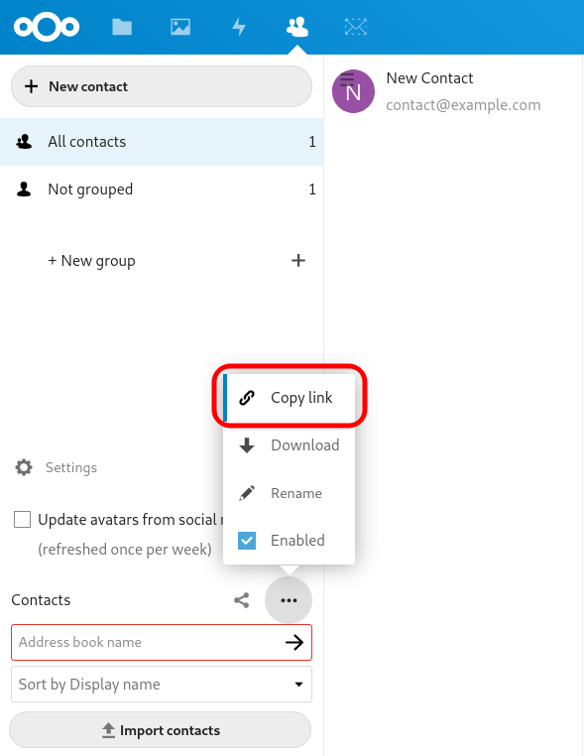Toggle the Settings gear section
This screenshot has height=756, width=584.
click(57, 467)
